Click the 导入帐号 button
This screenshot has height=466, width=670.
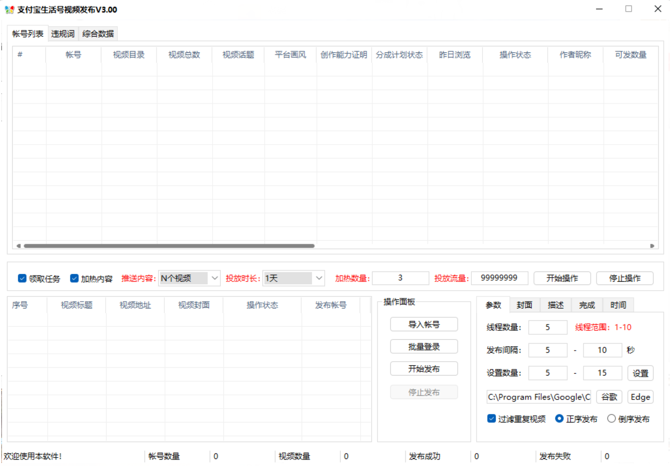pos(424,324)
